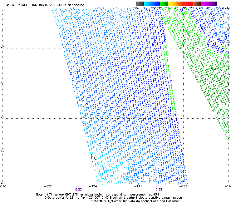Pick the brown 35-40 knots color bar segment

(197, 4)
